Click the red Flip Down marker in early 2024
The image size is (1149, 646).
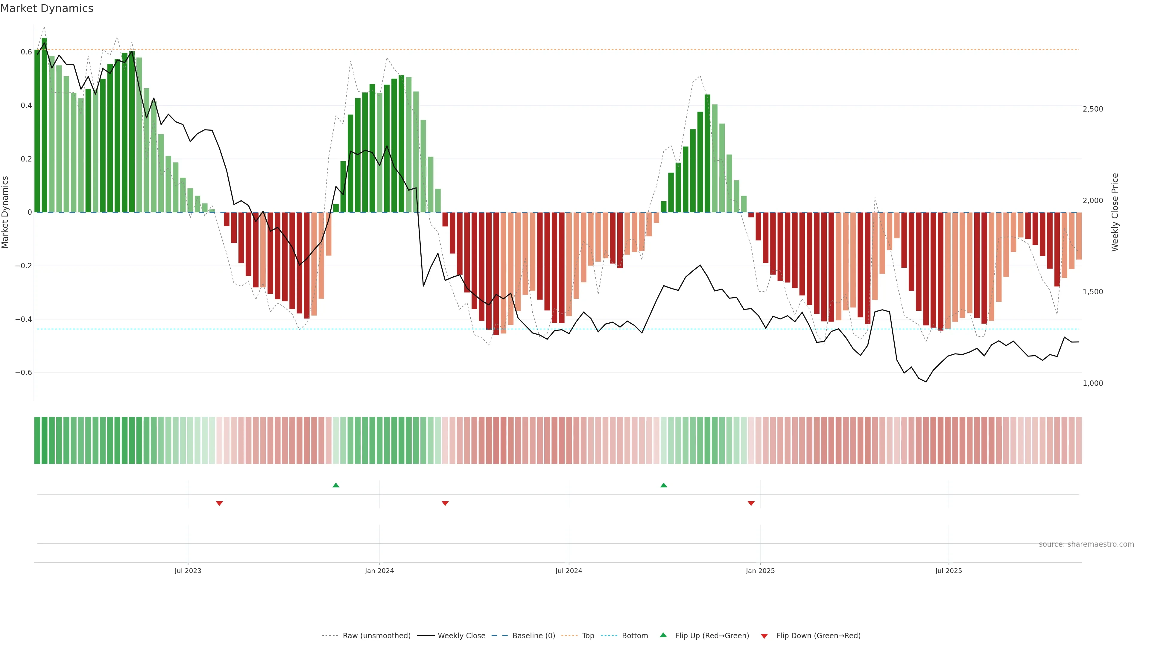(445, 503)
